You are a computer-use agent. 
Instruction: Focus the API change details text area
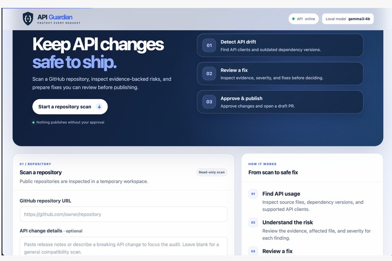124,246
